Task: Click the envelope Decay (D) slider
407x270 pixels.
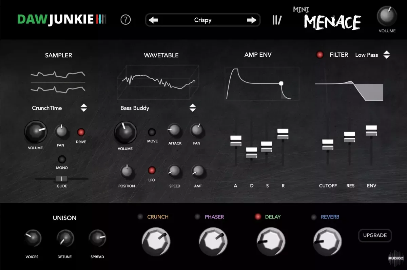Action: coord(251,153)
